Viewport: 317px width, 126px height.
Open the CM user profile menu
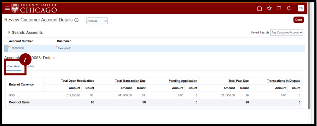(301, 8)
